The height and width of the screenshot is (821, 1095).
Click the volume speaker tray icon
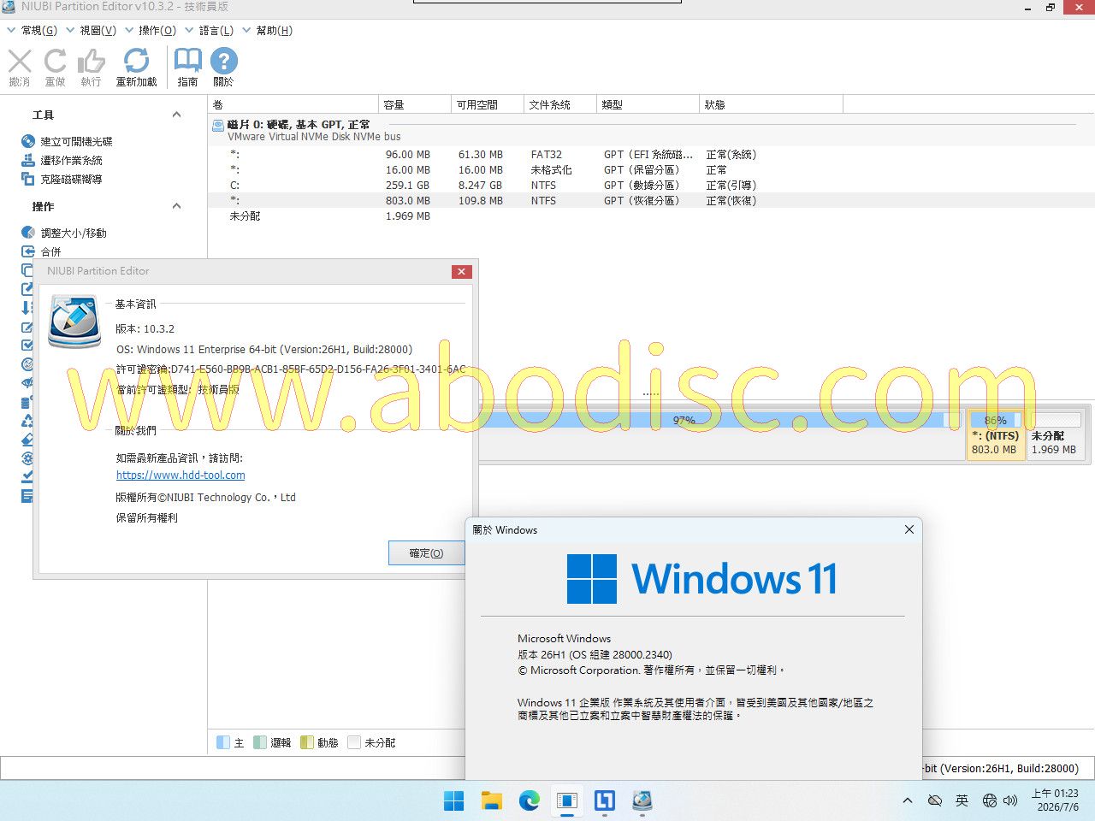(x=1010, y=800)
